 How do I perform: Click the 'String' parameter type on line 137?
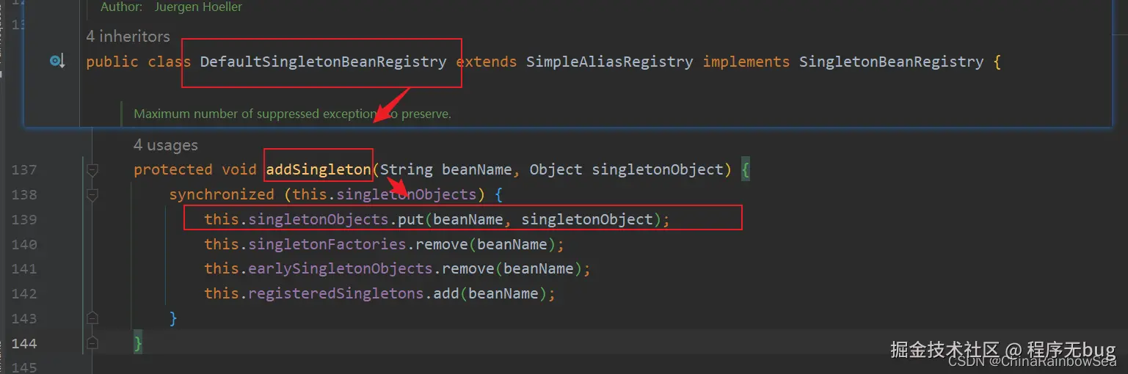[x=407, y=169]
